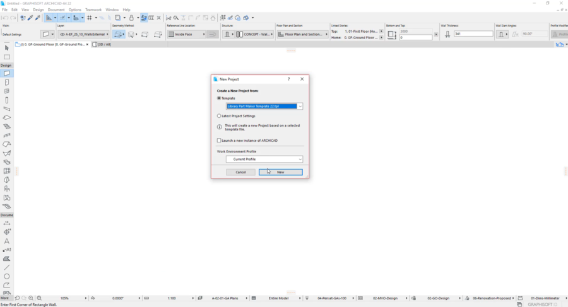Click the wall bottom offset field showing 0

click(x=415, y=38)
